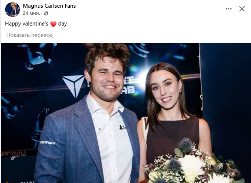The height and width of the screenshot is (183, 251).
Task: Click the red heart emoji in caption
Action: pos(53,24)
